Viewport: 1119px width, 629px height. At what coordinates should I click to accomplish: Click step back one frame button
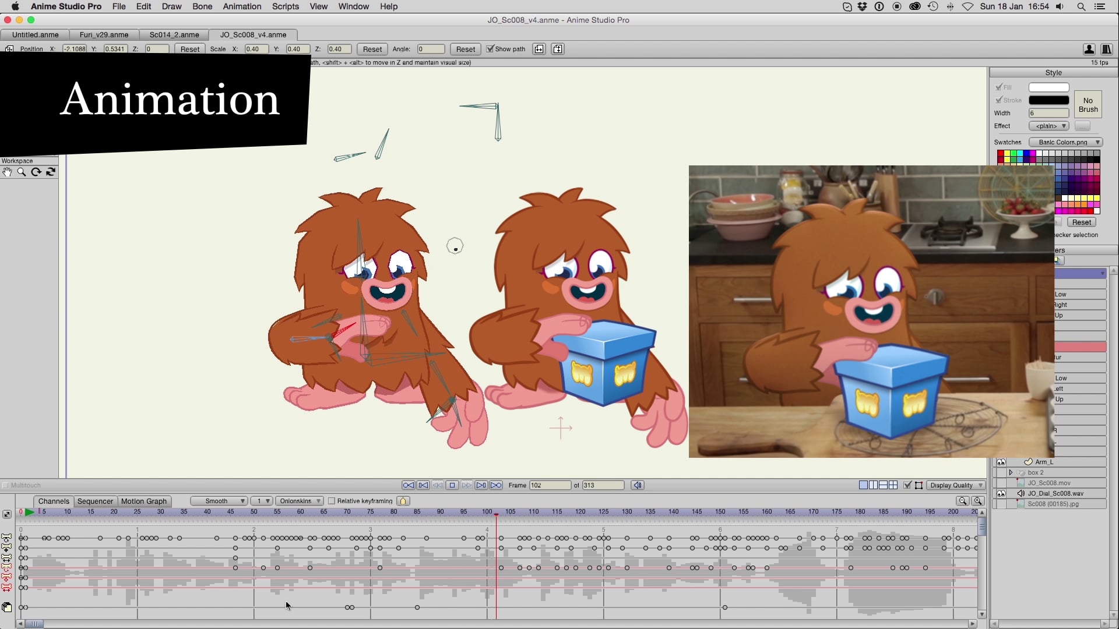[423, 485]
